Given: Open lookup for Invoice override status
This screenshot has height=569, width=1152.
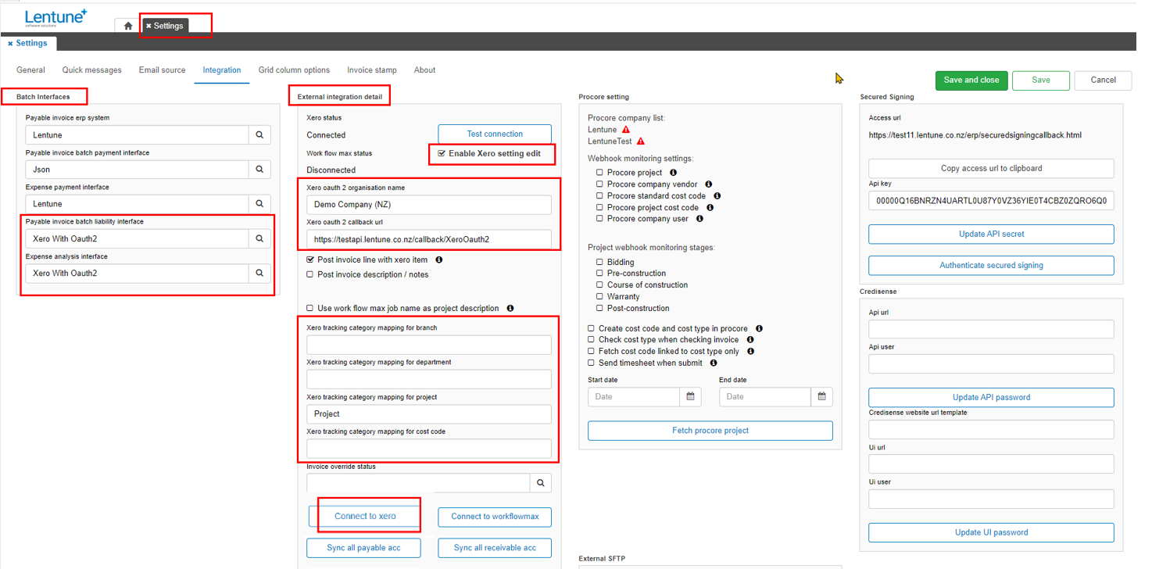Looking at the screenshot, I should point(541,484).
